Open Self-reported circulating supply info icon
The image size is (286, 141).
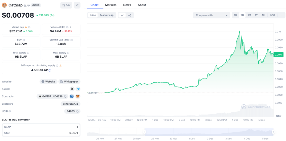(x=57, y=66)
